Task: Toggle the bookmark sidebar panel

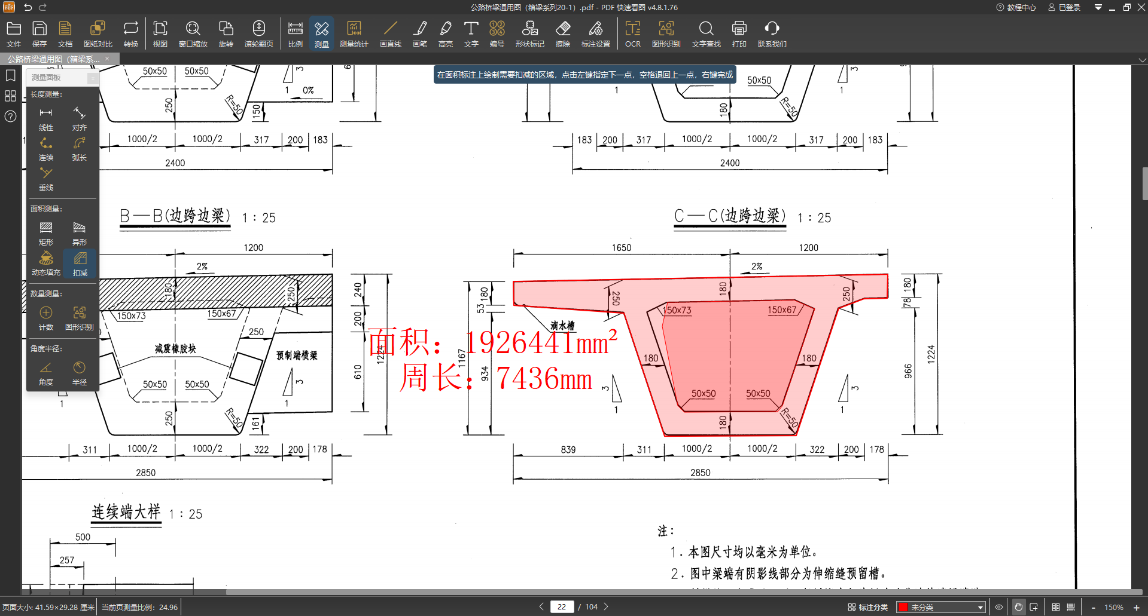Action: [x=10, y=75]
